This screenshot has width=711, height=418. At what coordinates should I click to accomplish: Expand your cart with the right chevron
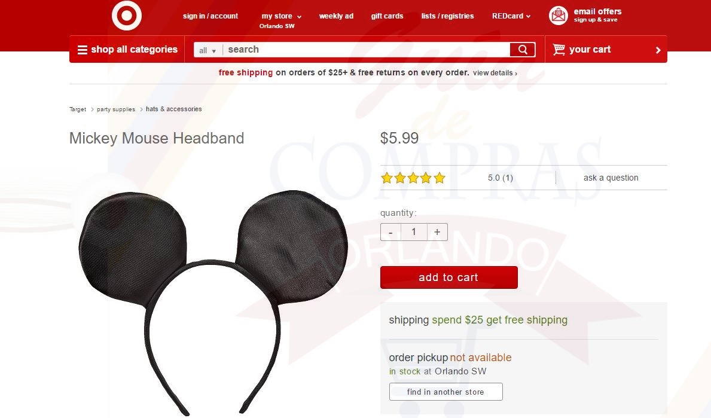pyautogui.click(x=658, y=50)
